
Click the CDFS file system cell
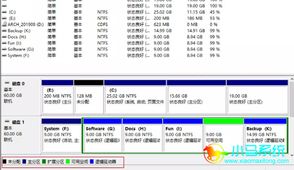tap(103, 25)
